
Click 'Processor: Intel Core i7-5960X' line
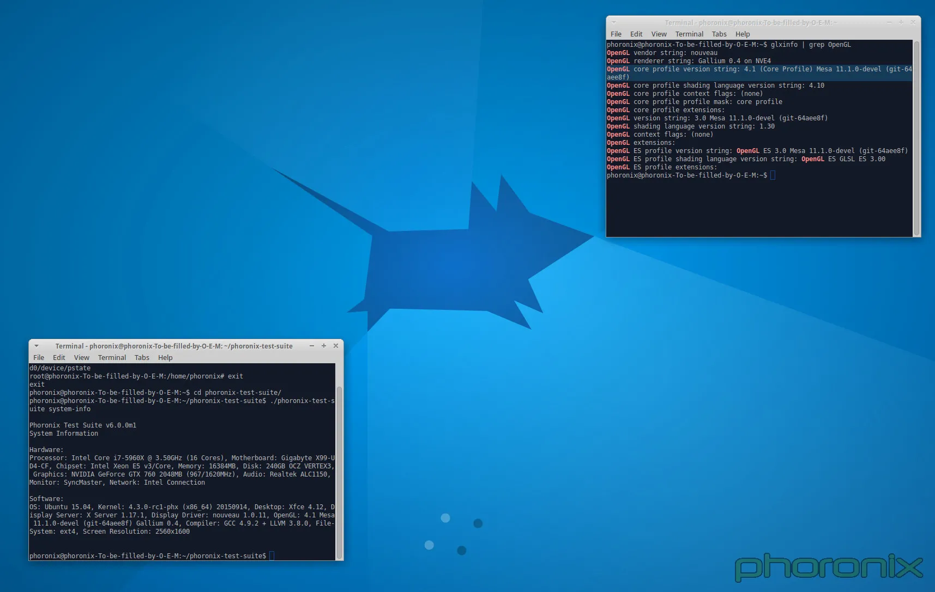[182, 458]
